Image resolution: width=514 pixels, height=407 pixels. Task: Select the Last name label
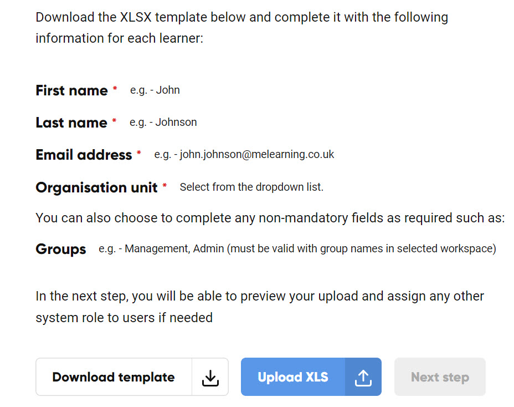coord(71,123)
